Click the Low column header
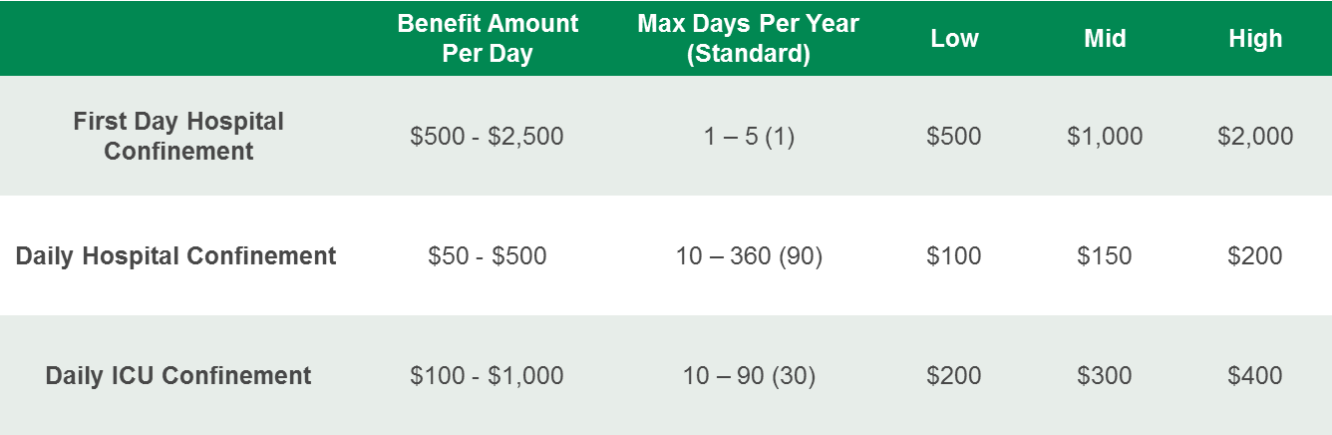Image resolution: width=1332 pixels, height=435 pixels. click(954, 39)
